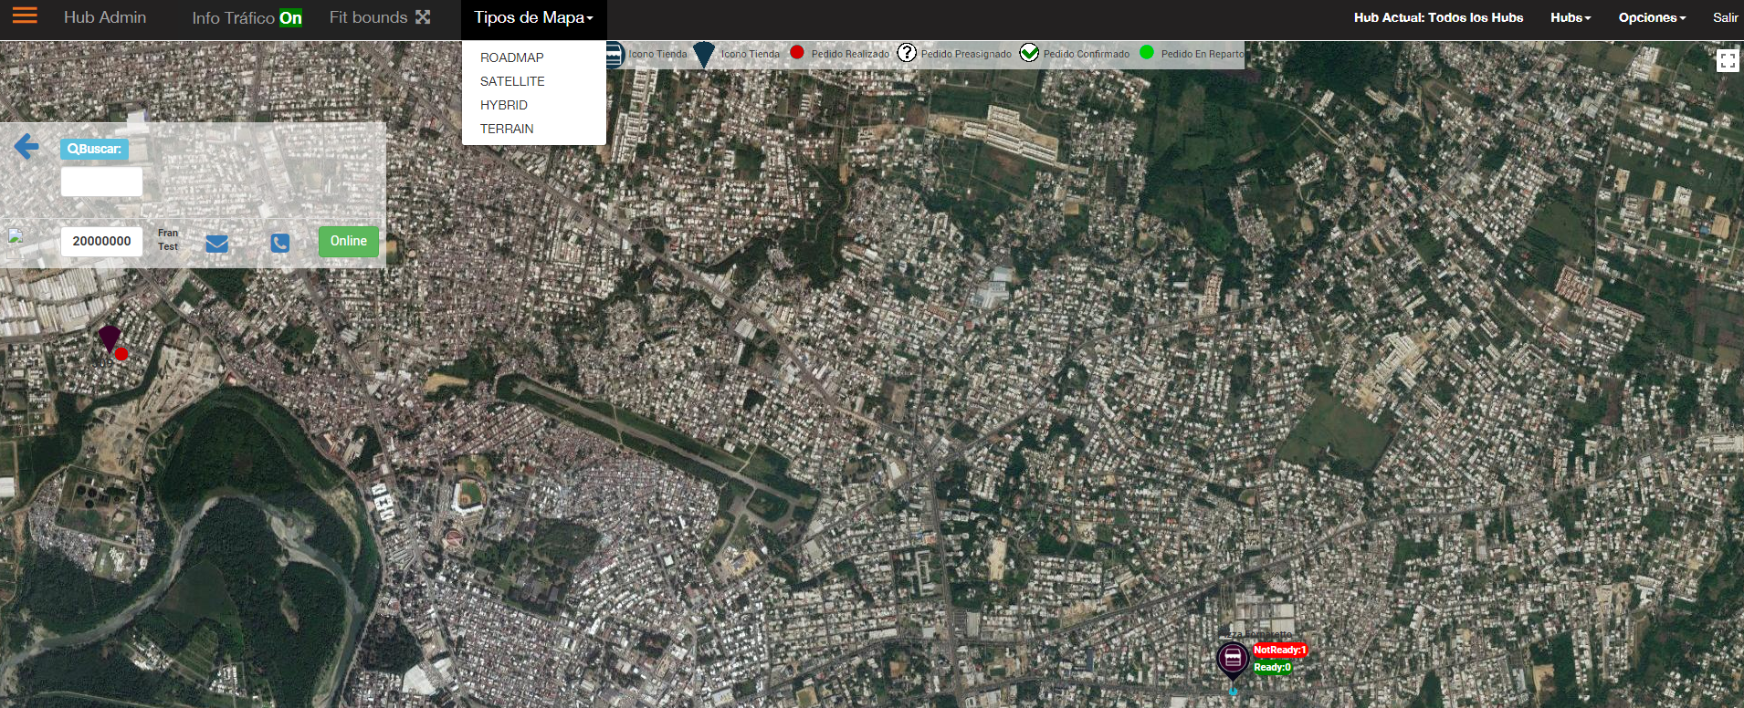The image size is (1744, 708).
Task: Open the Hubs dropdown
Action: (1571, 17)
